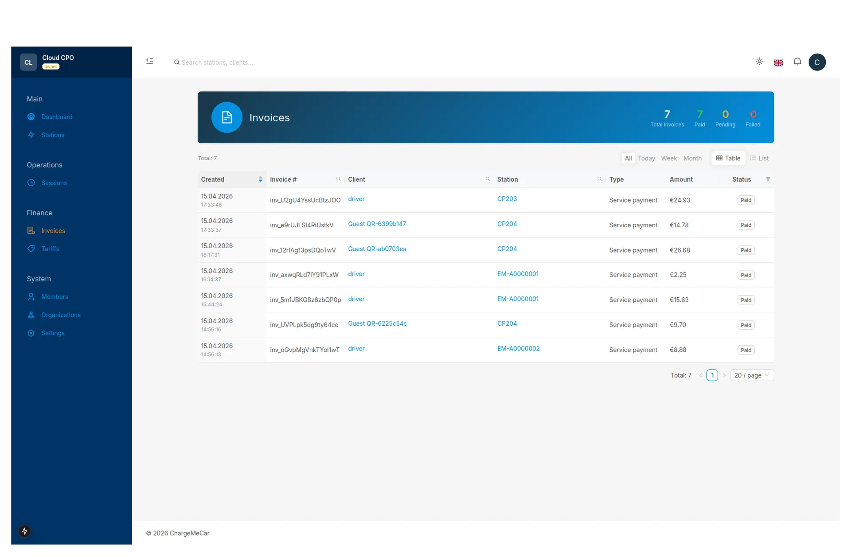Open notifications with the bell icon
Image resolution: width=851 pixels, height=557 pixels.
797,62
